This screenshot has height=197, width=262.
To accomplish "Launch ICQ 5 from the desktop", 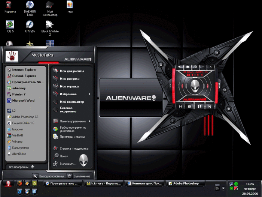I will (x=10, y=26).
